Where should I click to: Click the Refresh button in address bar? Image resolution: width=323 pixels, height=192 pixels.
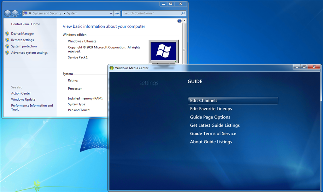point(117,13)
